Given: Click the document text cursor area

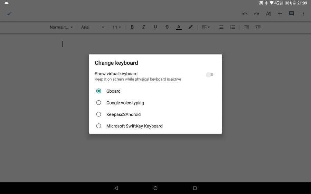Looking at the screenshot, I should [62, 44].
